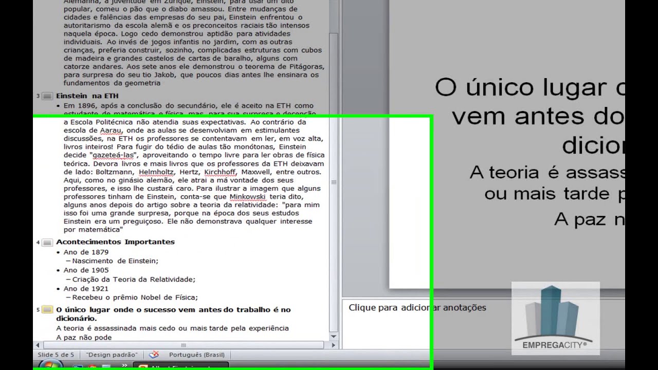The image size is (658, 370).
Task: Click the "Design padrão" theme indicator
Action: click(112, 355)
